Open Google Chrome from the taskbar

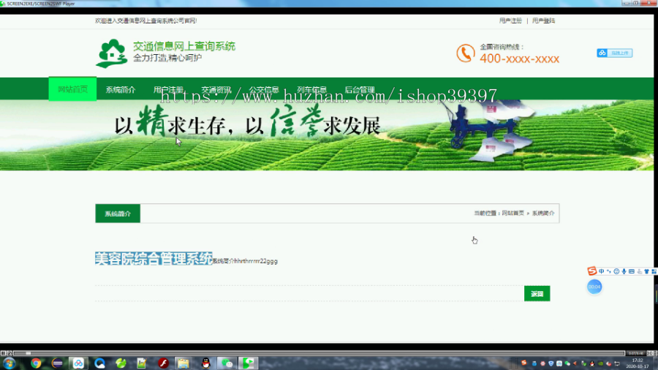click(x=36, y=363)
